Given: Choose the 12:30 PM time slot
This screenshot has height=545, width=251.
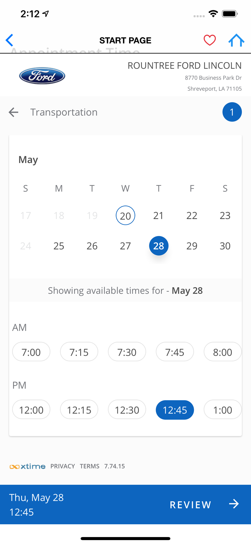Looking at the screenshot, I should coord(127,410).
